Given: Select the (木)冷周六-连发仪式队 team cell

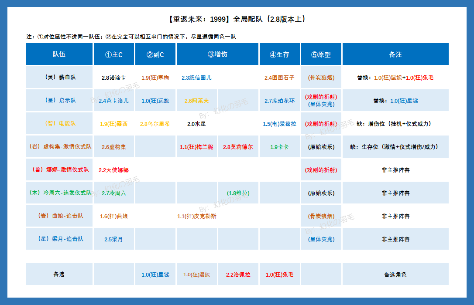Looking at the screenshot, I should (x=59, y=193).
